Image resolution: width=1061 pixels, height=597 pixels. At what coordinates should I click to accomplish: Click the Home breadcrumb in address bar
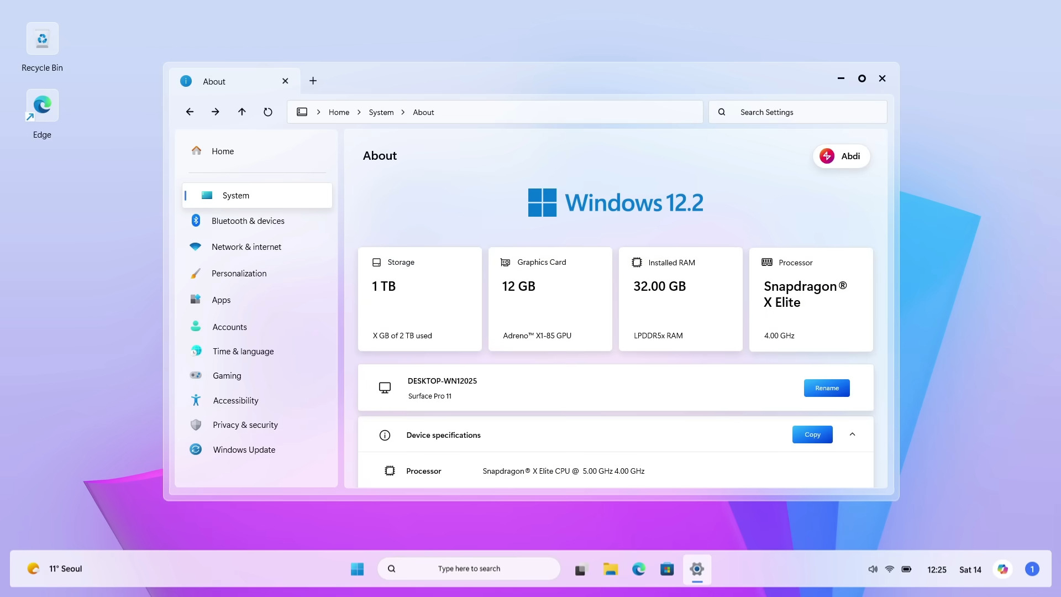(x=339, y=112)
